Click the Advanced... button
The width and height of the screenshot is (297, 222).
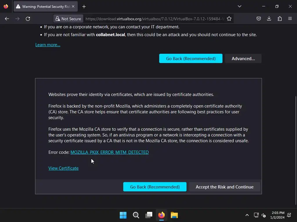tap(243, 58)
